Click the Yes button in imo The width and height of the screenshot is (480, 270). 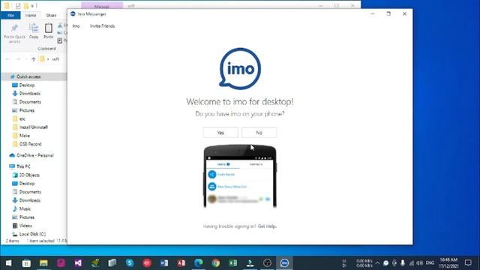pos(220,133)
